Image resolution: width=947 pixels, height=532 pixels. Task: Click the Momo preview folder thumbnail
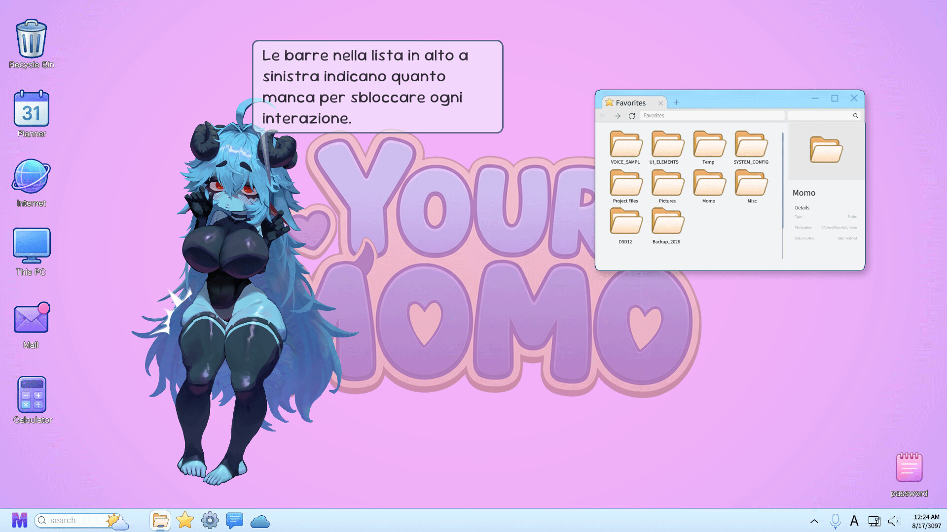(826, 149)
